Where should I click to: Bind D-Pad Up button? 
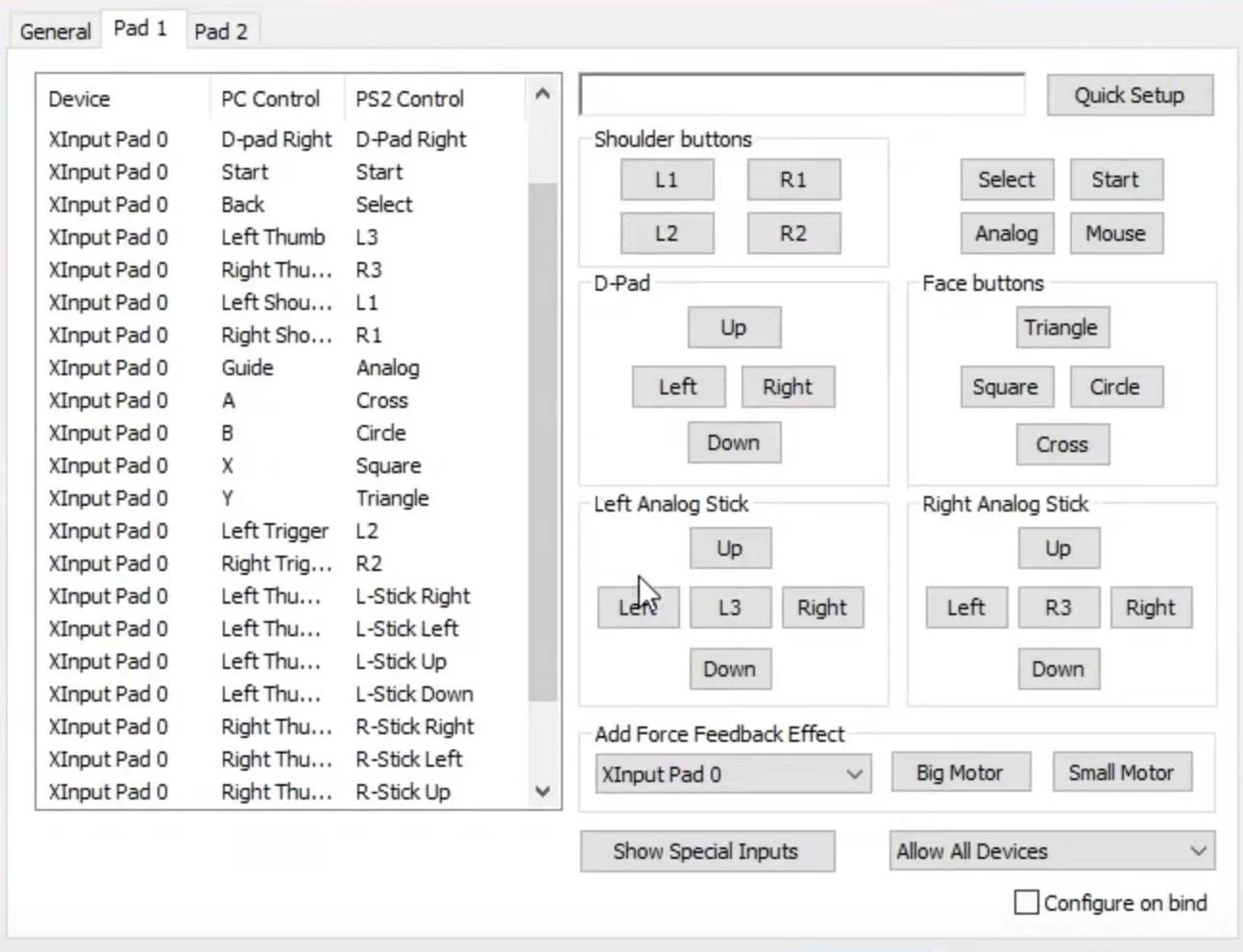click(734, 327)
